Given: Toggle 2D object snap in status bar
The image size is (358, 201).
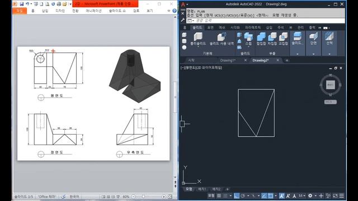Looking at the screenshot, I should [270, 196].
